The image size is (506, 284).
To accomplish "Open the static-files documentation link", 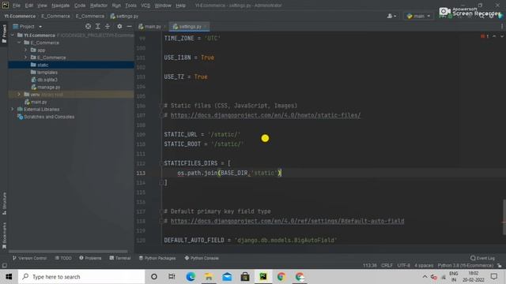I will [x=266, y=115].
